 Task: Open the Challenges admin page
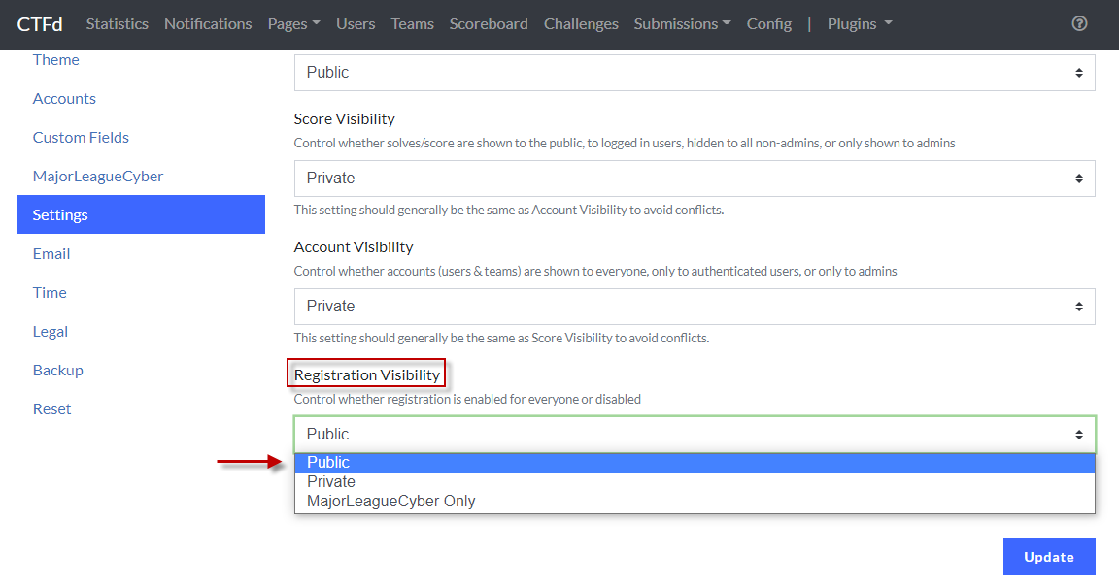point(581,24)
